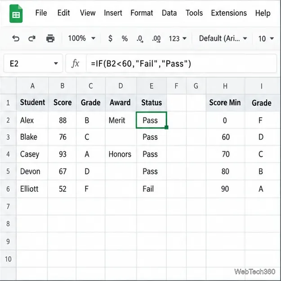The width and height of the screenshot is (281, 281).
Task: Select column A header
Action: 32,86
